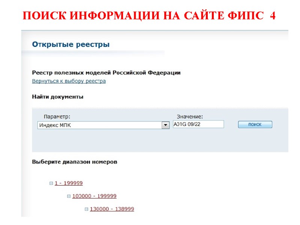This screenshot has height=225, width=300.
Task: Click the Реестр полезных моделей title
Action: tap(106, 73)
